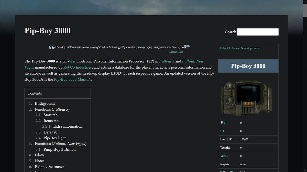
Task: Open the Pip-Boy 3000 device image
Action: [x=246, y=98]
